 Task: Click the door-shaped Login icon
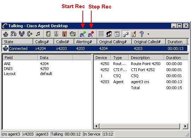[48, 34]
